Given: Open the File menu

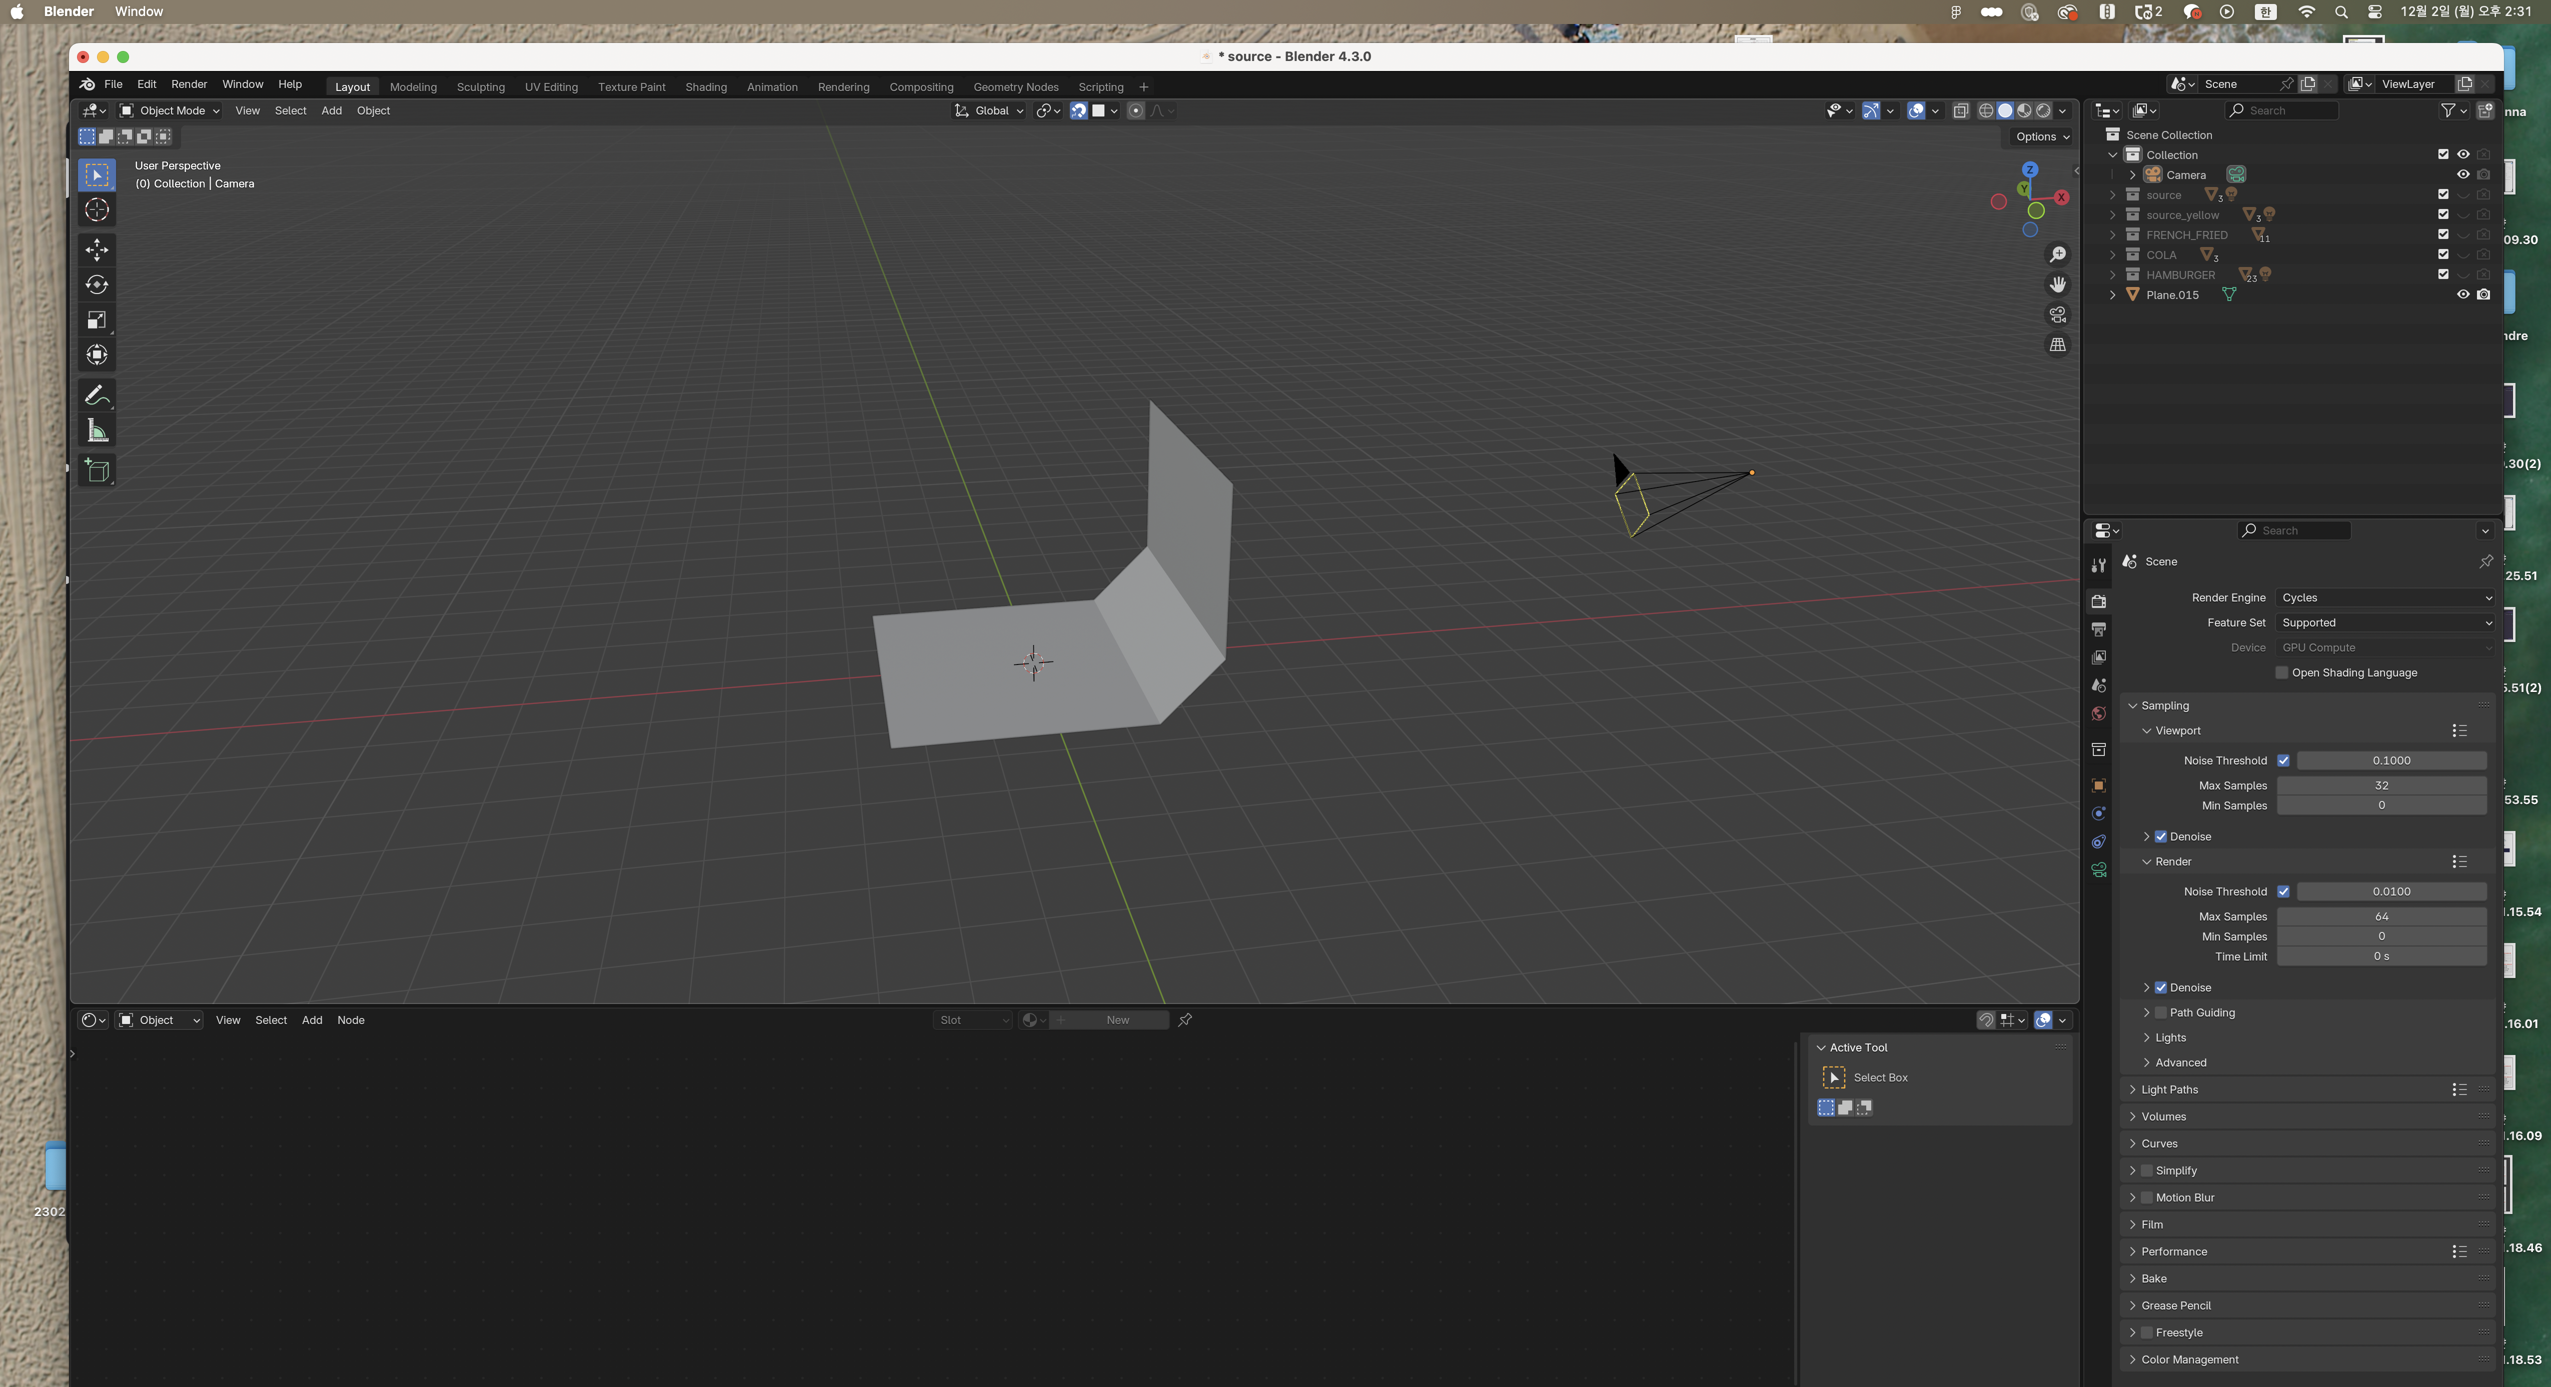Looking at the screenshot, I should 113,84.
